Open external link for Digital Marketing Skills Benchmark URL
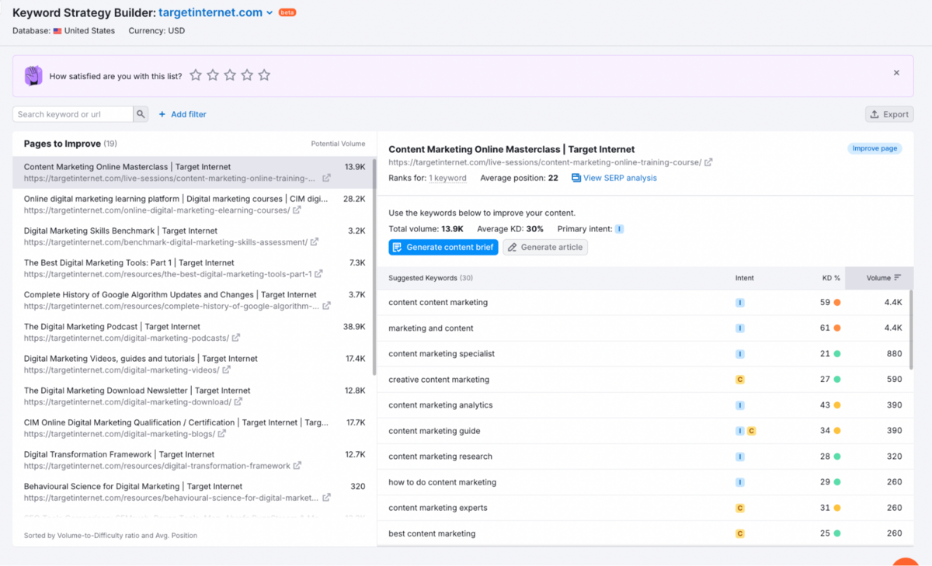The width and height of the screenshot is (932, 566). click(315, 242)
